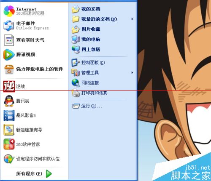
Task: Click the 我的电脑 computer icon
Action: (x=76, y=39)
